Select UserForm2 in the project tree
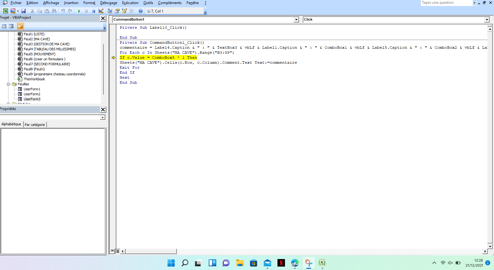The image size is (494, 270). point(32,94)
